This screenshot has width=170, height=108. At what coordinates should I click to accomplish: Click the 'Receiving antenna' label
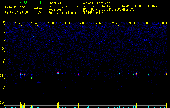pos(62,13)
